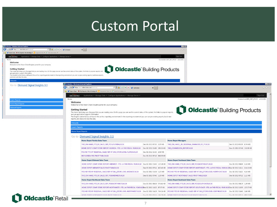
Task: Expand Walmart Reports bar in rear window
Action: coord(37,108)
